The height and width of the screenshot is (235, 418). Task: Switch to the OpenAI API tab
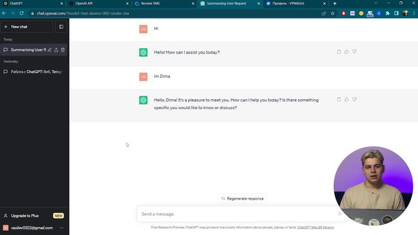click(98, 3)
